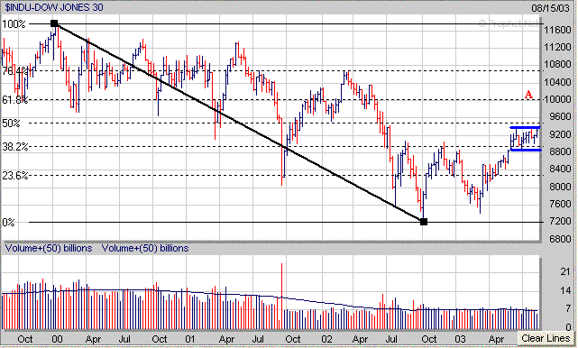Select the upper blue resistance line
Screen dimensions: 578x348
[526, 127]
